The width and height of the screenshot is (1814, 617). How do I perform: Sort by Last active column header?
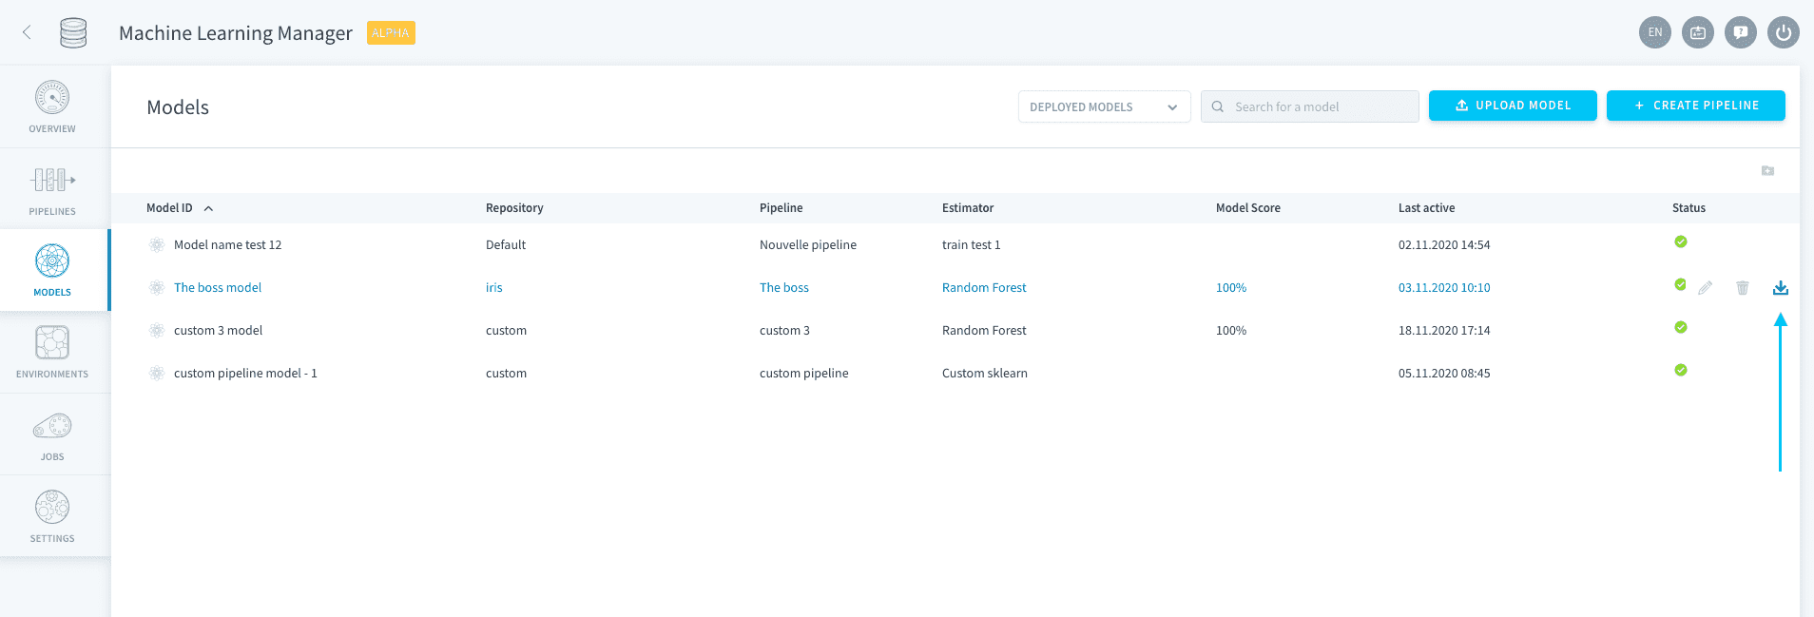[1426, 208]
